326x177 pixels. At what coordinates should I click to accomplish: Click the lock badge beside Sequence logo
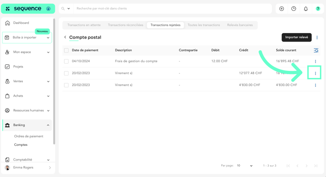click(x=48, y=8)
